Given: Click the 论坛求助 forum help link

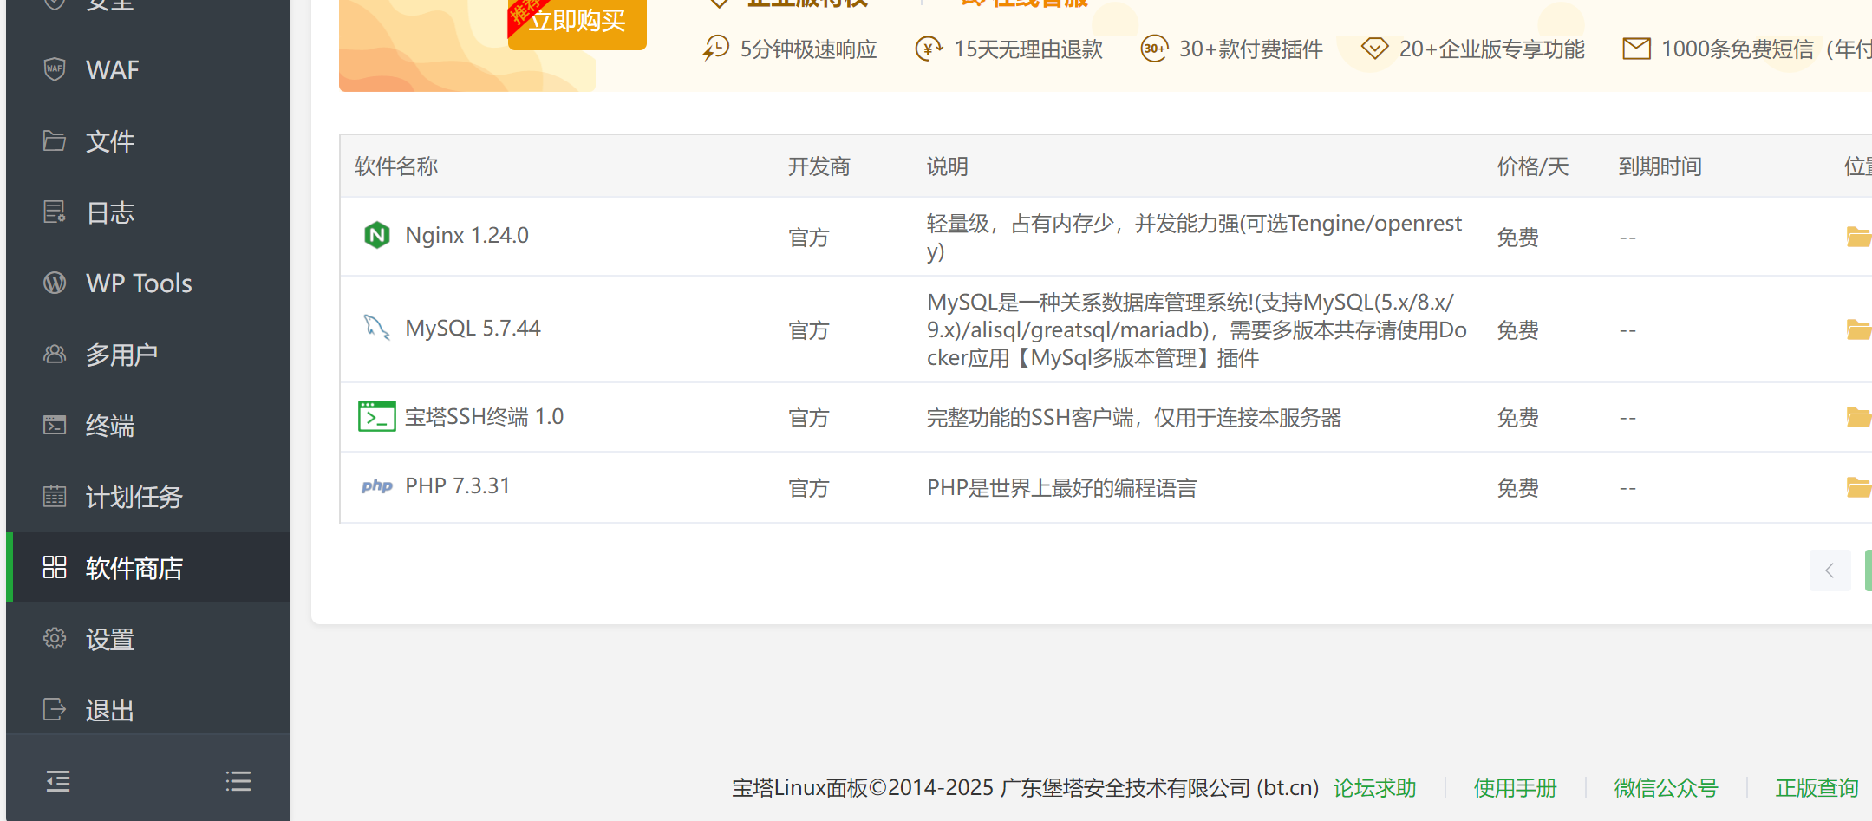Looking at the screenshot, I should tap(1374, 788).
